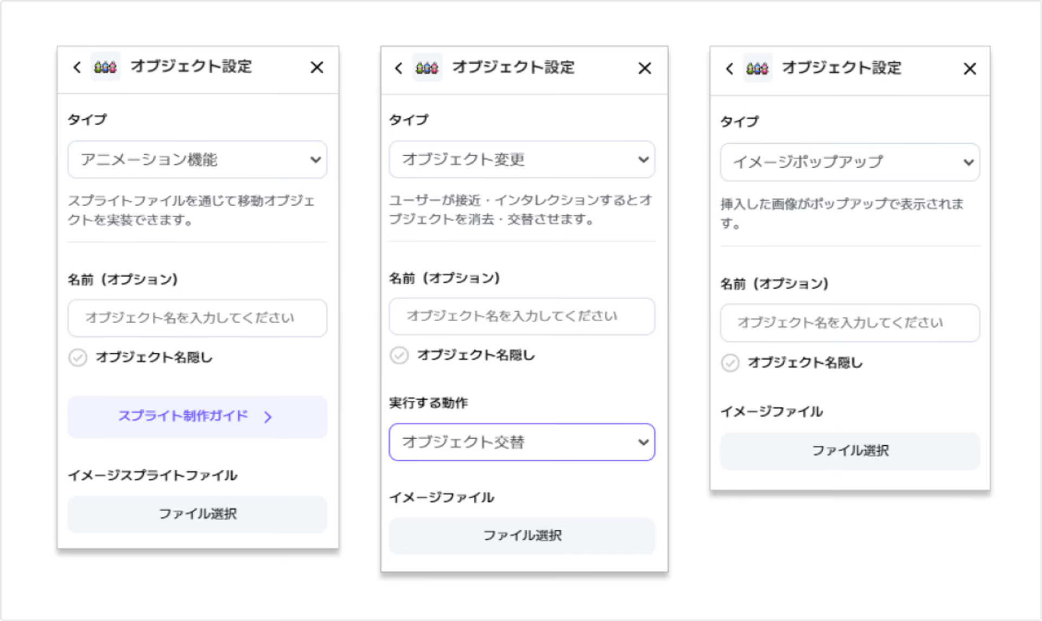Click object name input in object change panel

[522, 316]
